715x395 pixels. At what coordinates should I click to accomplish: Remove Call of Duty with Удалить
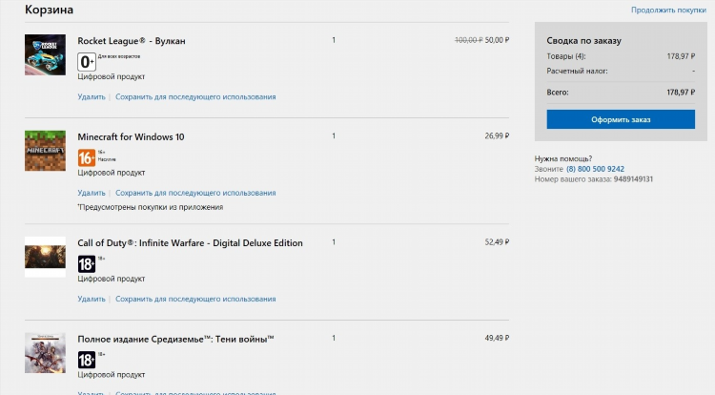(92, 300)
